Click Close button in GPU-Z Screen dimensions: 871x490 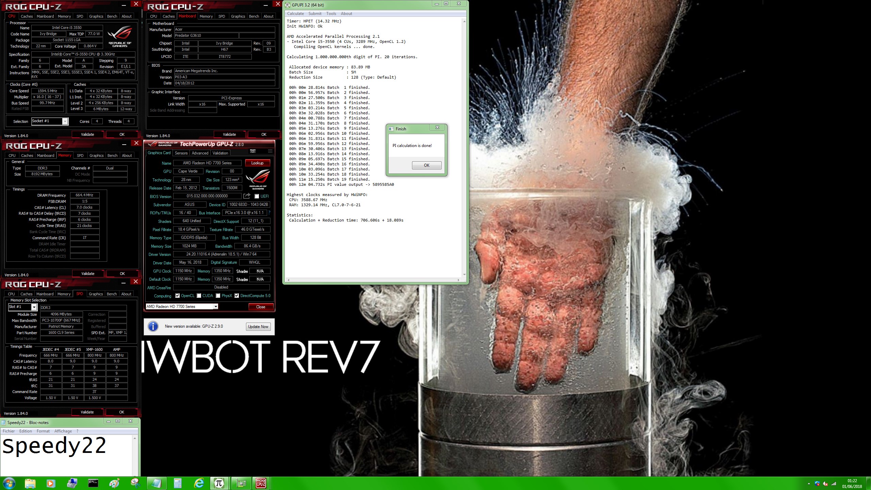[261, 307]
